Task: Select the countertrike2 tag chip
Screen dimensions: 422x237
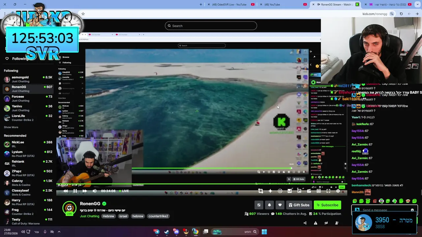Action: pyautogui.click(x=158, y=216)
